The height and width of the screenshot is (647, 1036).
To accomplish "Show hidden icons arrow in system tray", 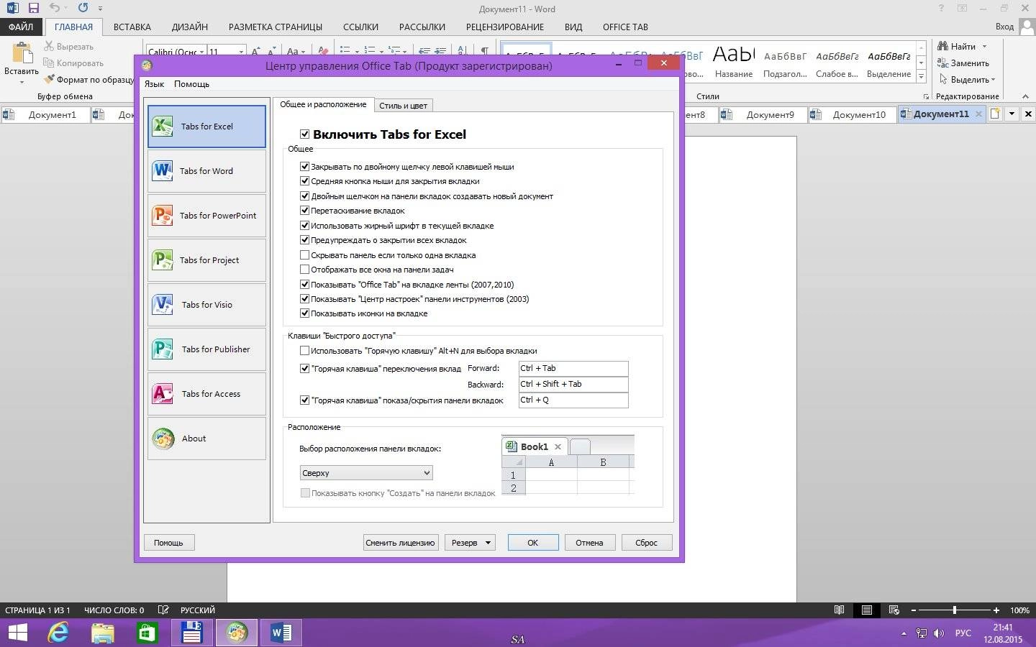I will tap(904, 634).
